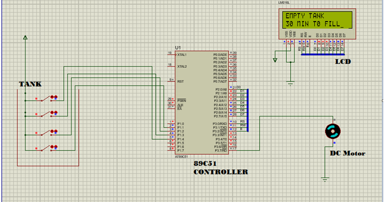The width and height of the screenshot is (385, 202).
Task: Select the U1 component reference
Action: [x=178, y=48]
